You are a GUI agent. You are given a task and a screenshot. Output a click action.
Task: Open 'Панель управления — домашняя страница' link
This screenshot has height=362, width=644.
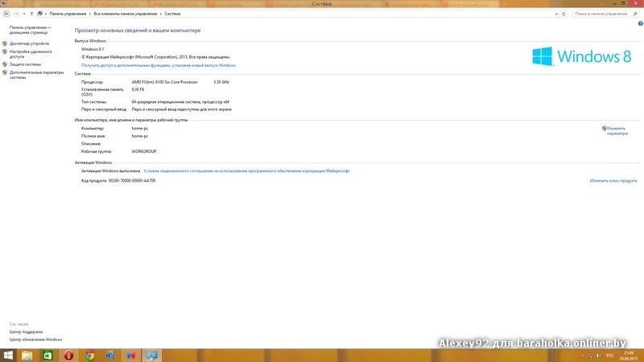(31, 30)
